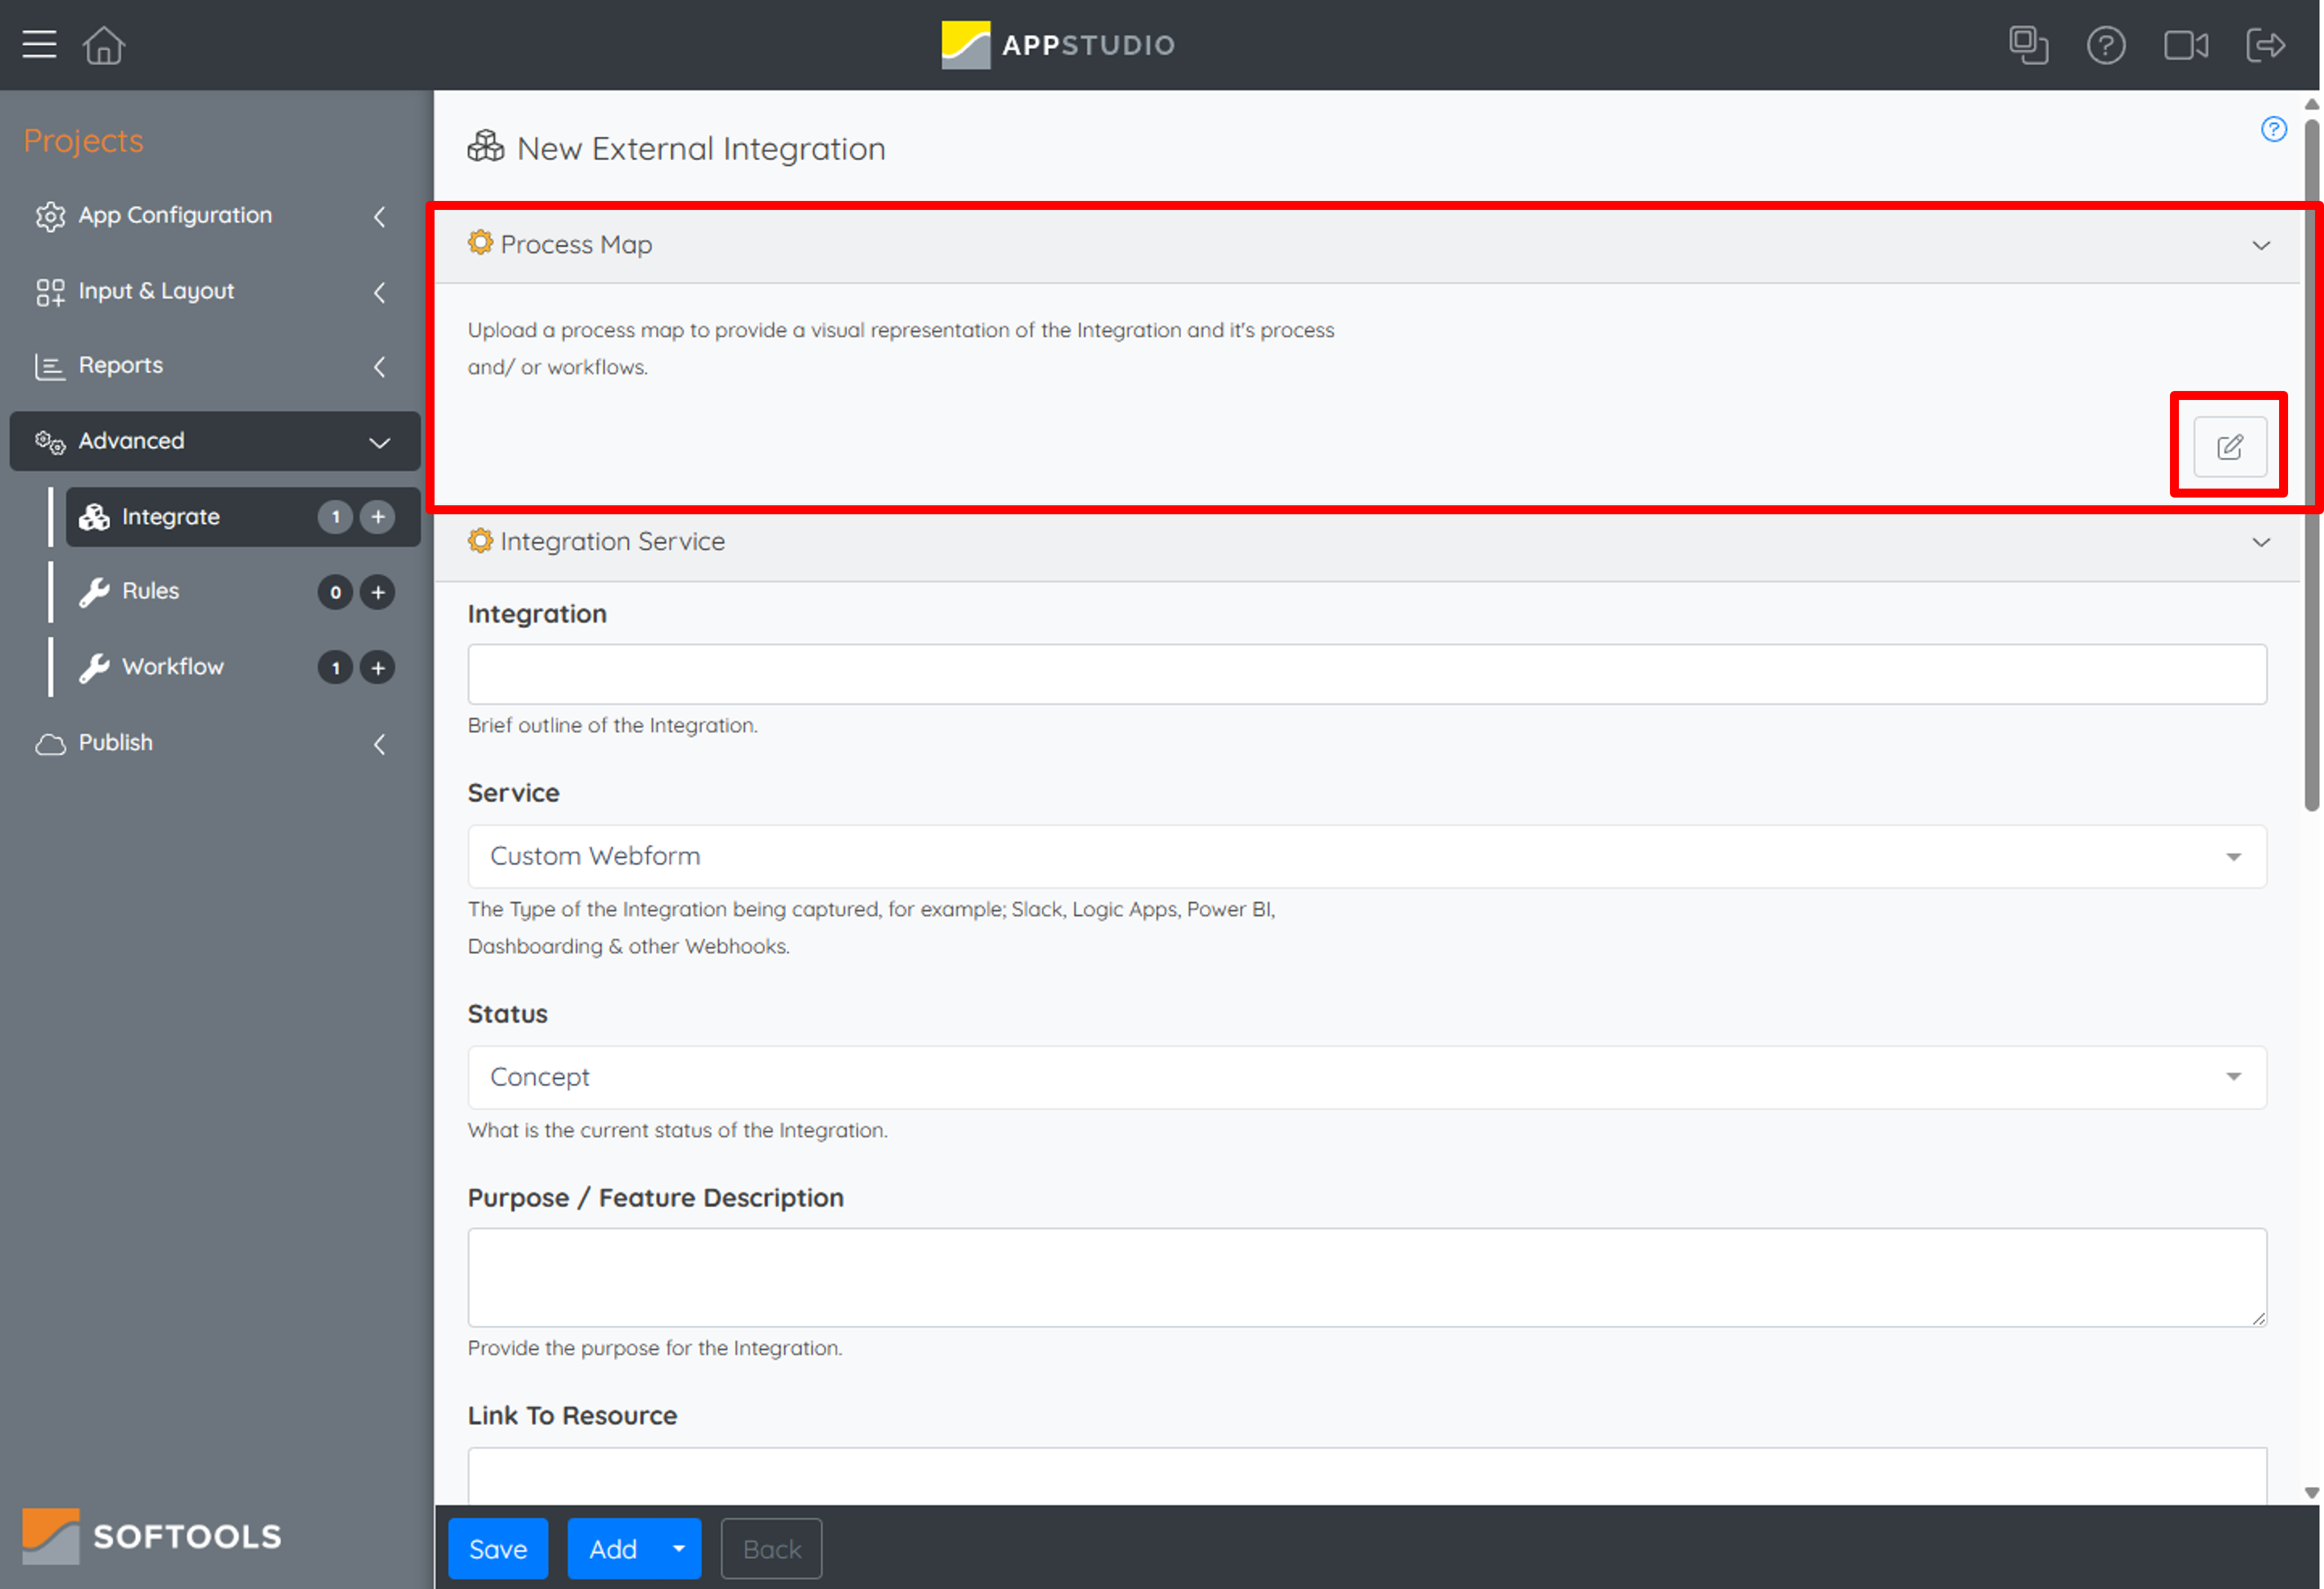Click the pencil icon to upload a process map

pyautogui.click(x=2230, y=447)
